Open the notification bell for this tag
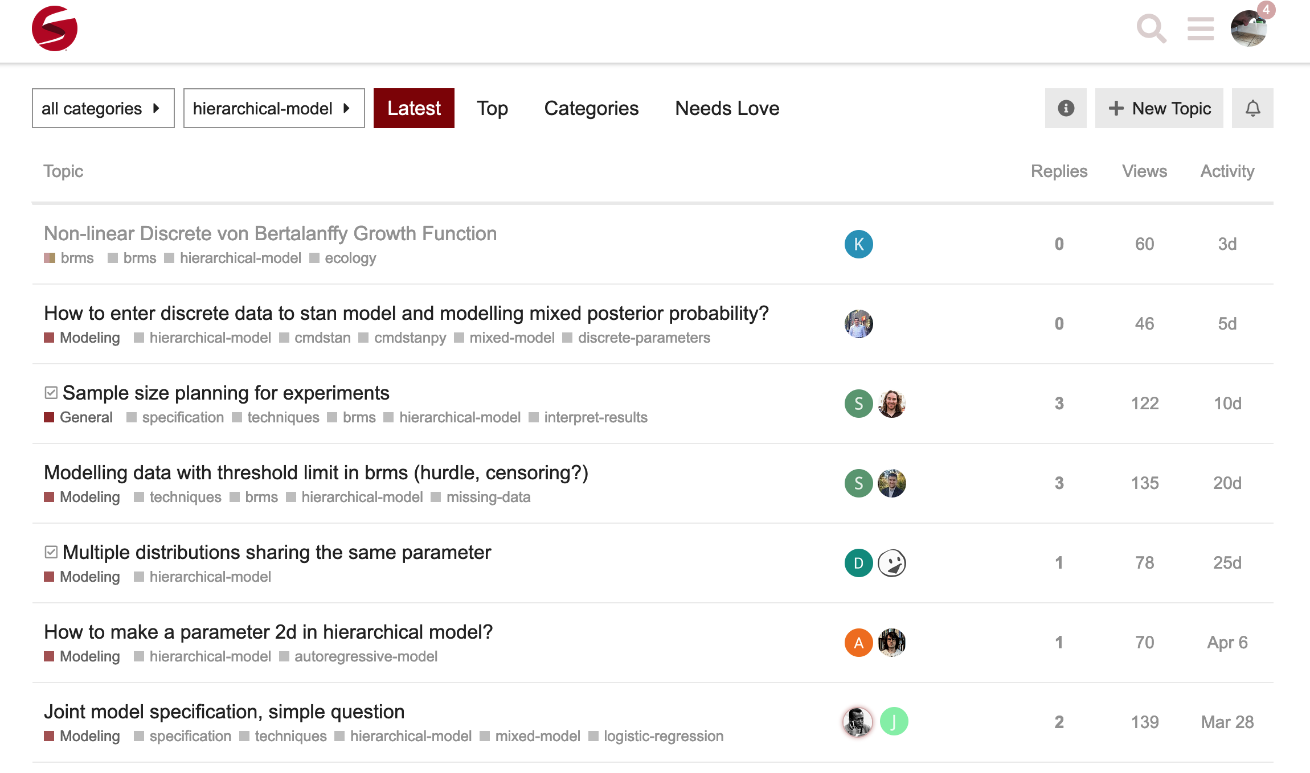This screenshot has height=773, width=1310. (x=1252, y=108)
